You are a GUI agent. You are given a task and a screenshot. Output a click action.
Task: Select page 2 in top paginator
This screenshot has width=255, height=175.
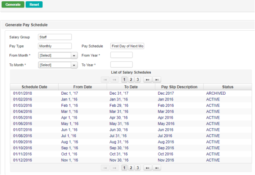click(131, 79)
